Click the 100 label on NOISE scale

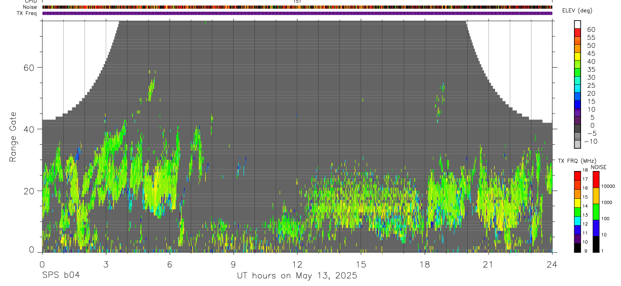(x=605, y=218)
